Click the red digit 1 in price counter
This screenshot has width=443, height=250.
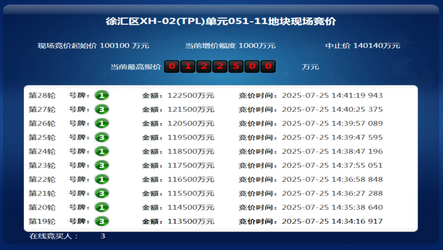(187, 66)
